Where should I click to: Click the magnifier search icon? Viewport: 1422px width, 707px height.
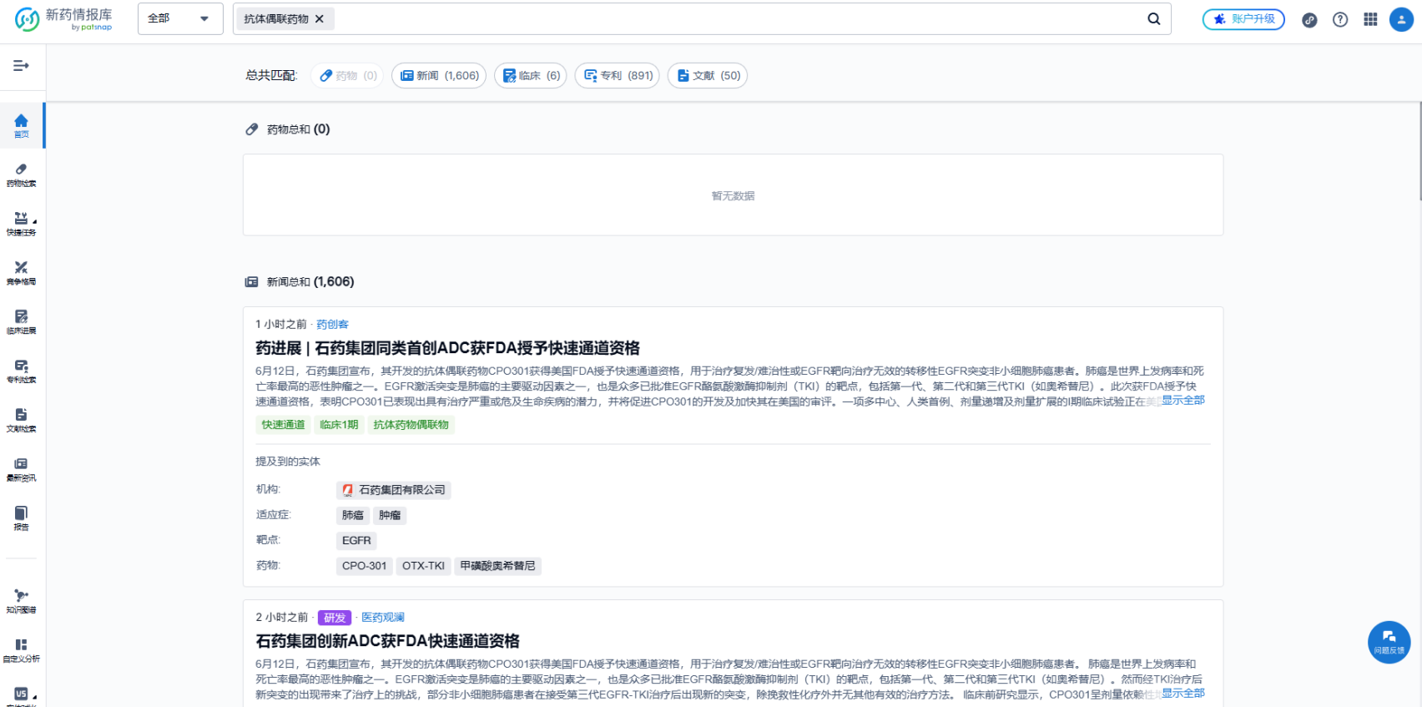(x=1153, y=19)
